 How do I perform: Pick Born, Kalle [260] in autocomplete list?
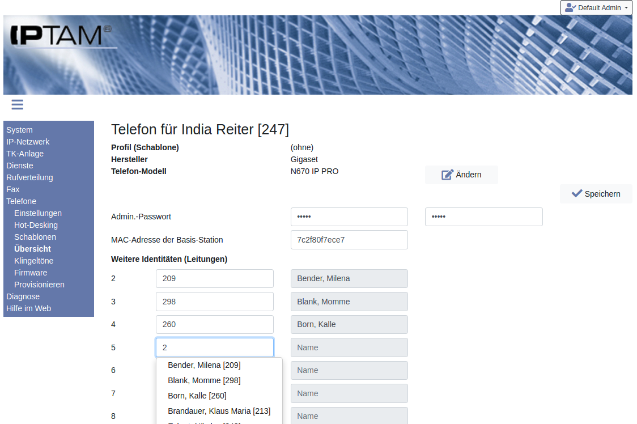(197, 396)
